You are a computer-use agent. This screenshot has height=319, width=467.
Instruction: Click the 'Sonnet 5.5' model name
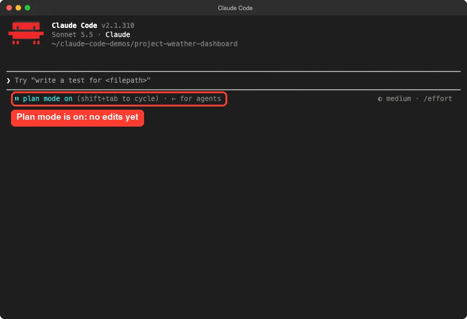(72, 35)
